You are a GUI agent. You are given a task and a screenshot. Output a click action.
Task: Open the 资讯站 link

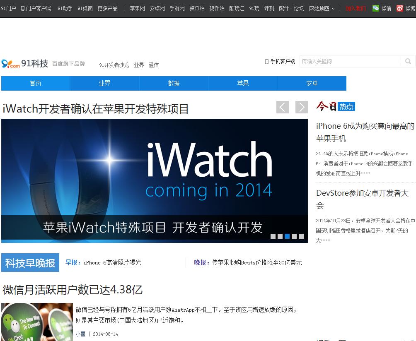click(197, 8)
